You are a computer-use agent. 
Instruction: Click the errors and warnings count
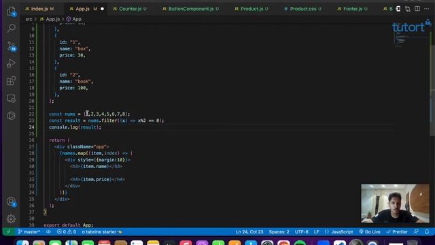[x=67, y=231]
